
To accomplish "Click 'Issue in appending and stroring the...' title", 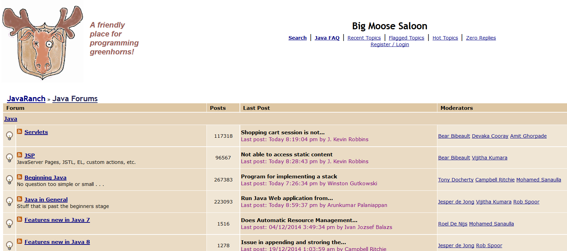I will tap(293, 242).
